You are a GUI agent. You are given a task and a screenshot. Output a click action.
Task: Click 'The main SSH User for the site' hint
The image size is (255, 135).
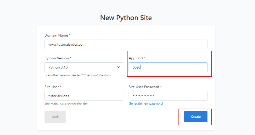[66, 104]
